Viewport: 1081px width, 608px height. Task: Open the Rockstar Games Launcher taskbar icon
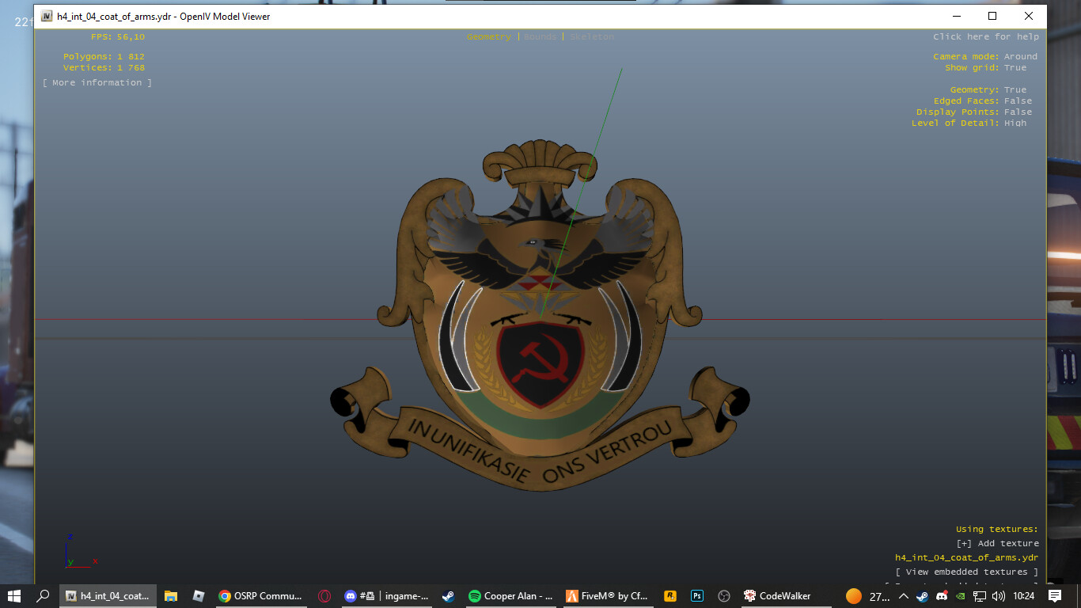coord(669,595)
